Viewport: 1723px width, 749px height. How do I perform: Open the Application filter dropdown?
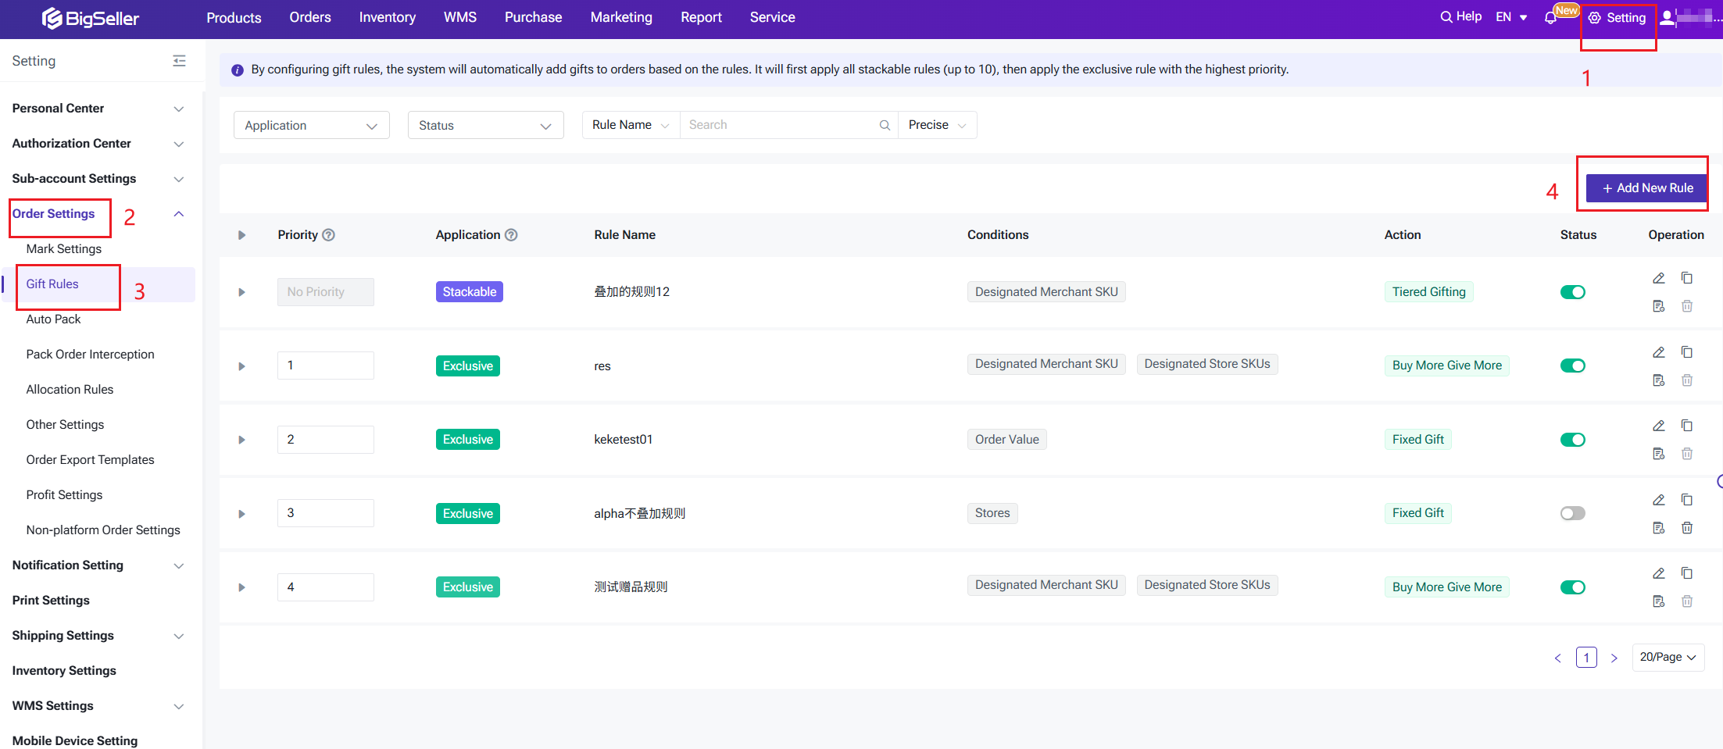click(311, 126)
